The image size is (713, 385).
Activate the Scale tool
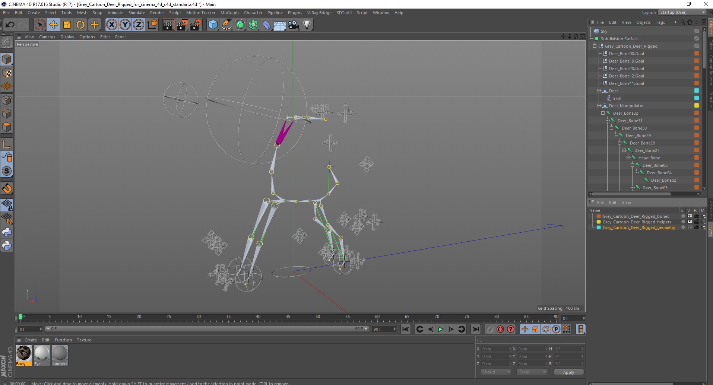(x=67, y=25)
